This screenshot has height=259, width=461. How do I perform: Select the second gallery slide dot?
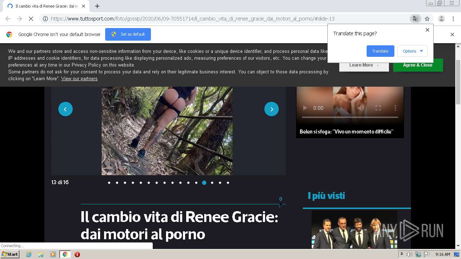tap(117, 183)
